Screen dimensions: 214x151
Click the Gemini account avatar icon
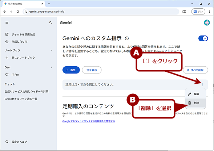207,23
